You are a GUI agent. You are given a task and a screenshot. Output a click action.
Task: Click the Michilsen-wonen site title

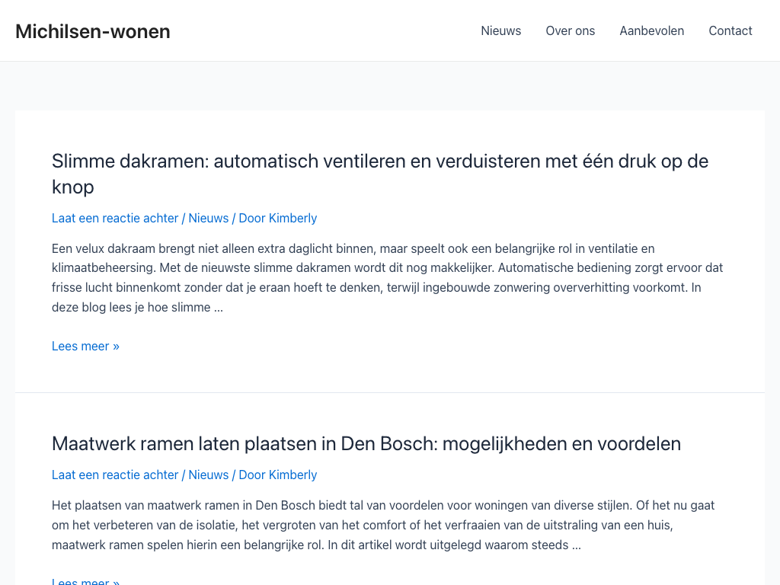pyautogui.click(x=92, y=31)
